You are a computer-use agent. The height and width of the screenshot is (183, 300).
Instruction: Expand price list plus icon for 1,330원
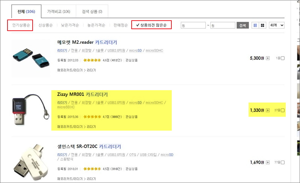pyautogui.click(x=268, y=110)
